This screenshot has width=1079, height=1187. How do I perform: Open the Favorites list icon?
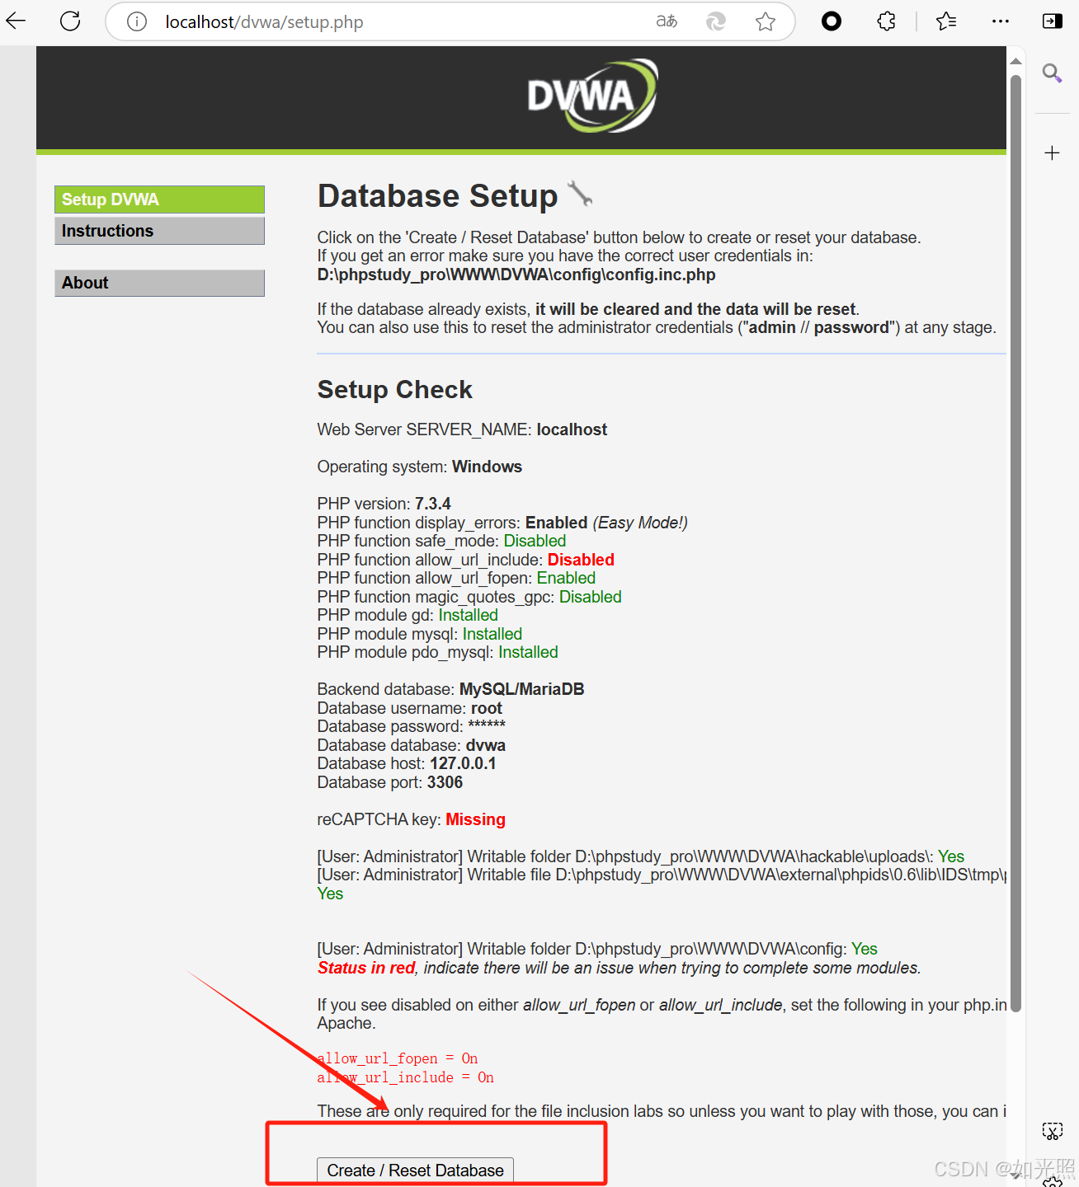946,21
